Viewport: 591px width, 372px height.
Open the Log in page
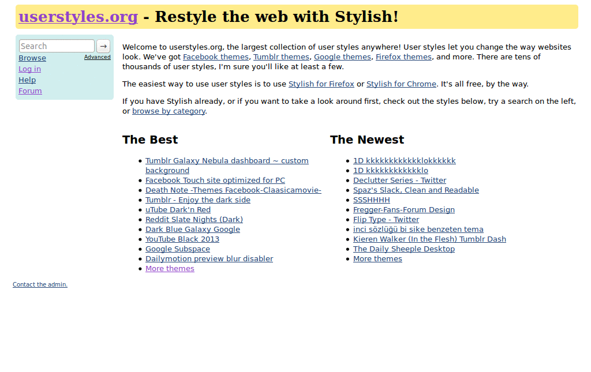click(30, 69)
